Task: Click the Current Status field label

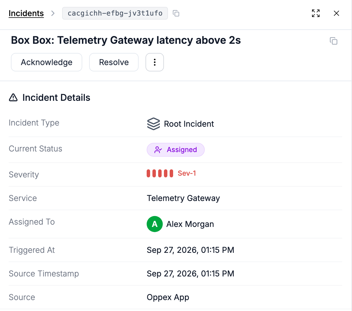Action: [x=35, y=149]
